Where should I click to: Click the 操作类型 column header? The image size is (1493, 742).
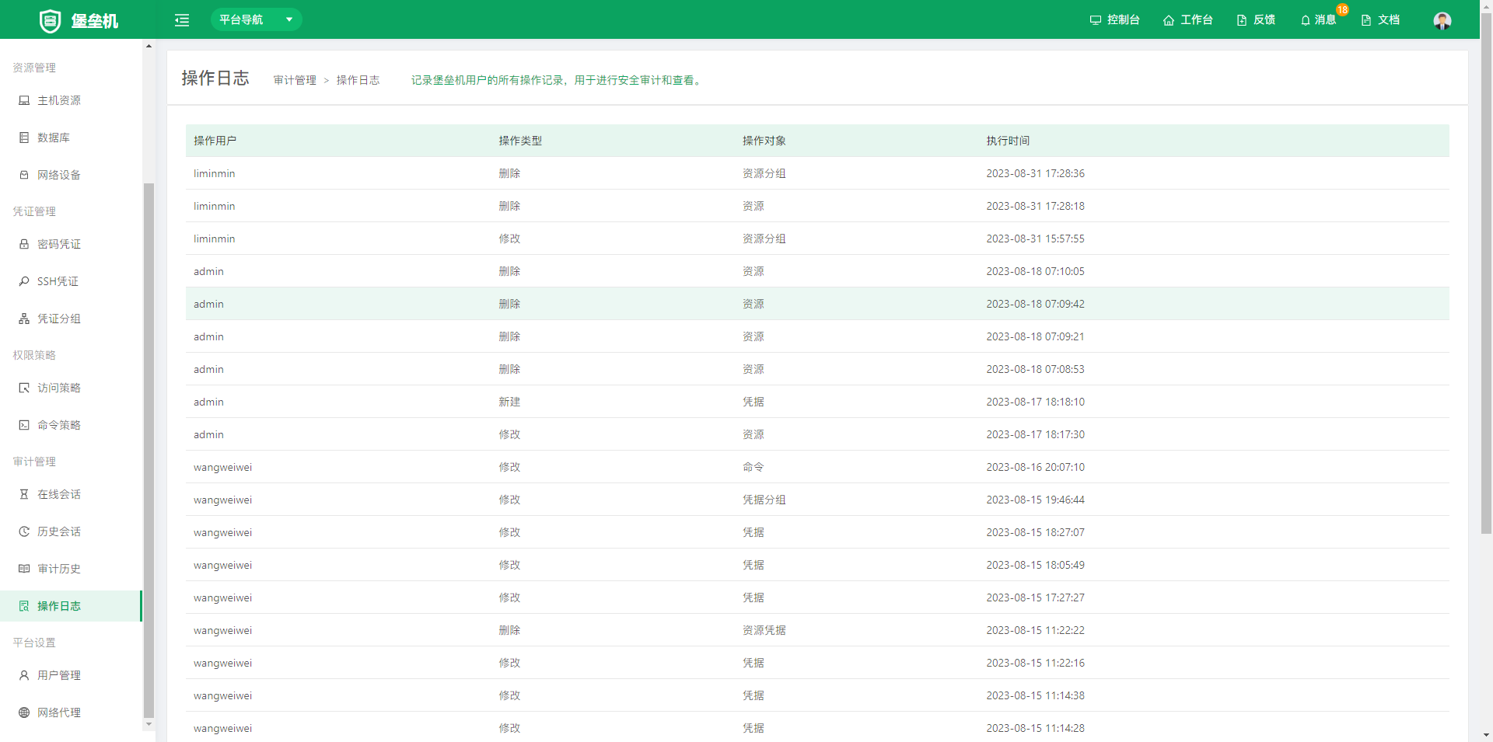tap(520, 141)
